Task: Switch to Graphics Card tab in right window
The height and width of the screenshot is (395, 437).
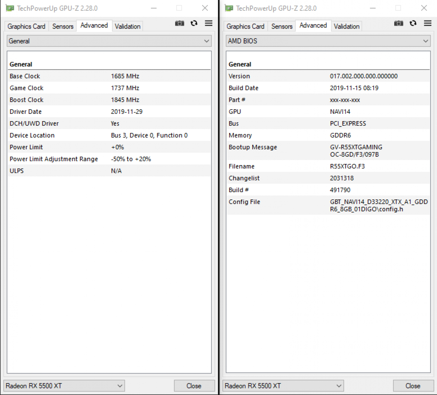Action: tap(246, 27)
